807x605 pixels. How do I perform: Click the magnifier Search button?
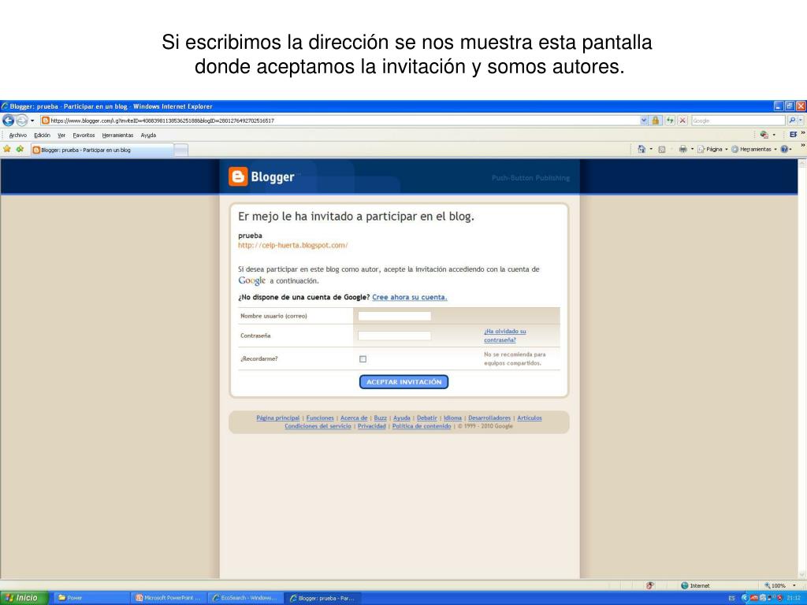792,121
